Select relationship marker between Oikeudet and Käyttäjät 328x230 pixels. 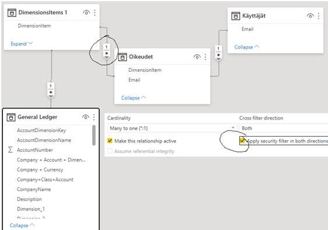[218, 53]
